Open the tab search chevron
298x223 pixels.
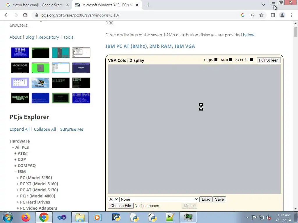coord(263,5)
